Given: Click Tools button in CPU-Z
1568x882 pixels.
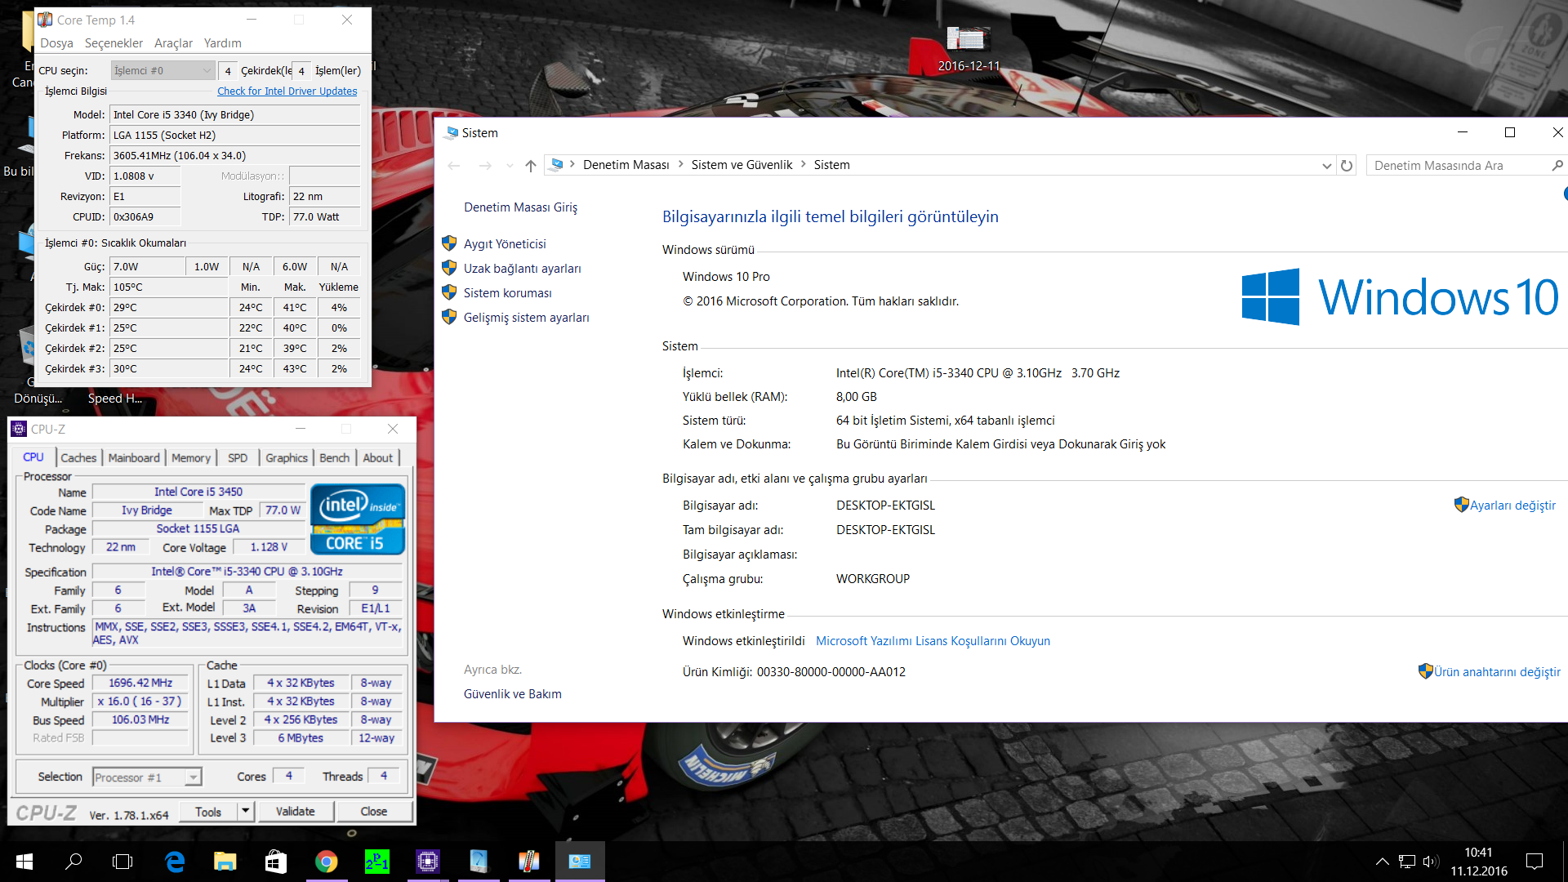Looking at the screenshot, I should [x=208, y=812].
